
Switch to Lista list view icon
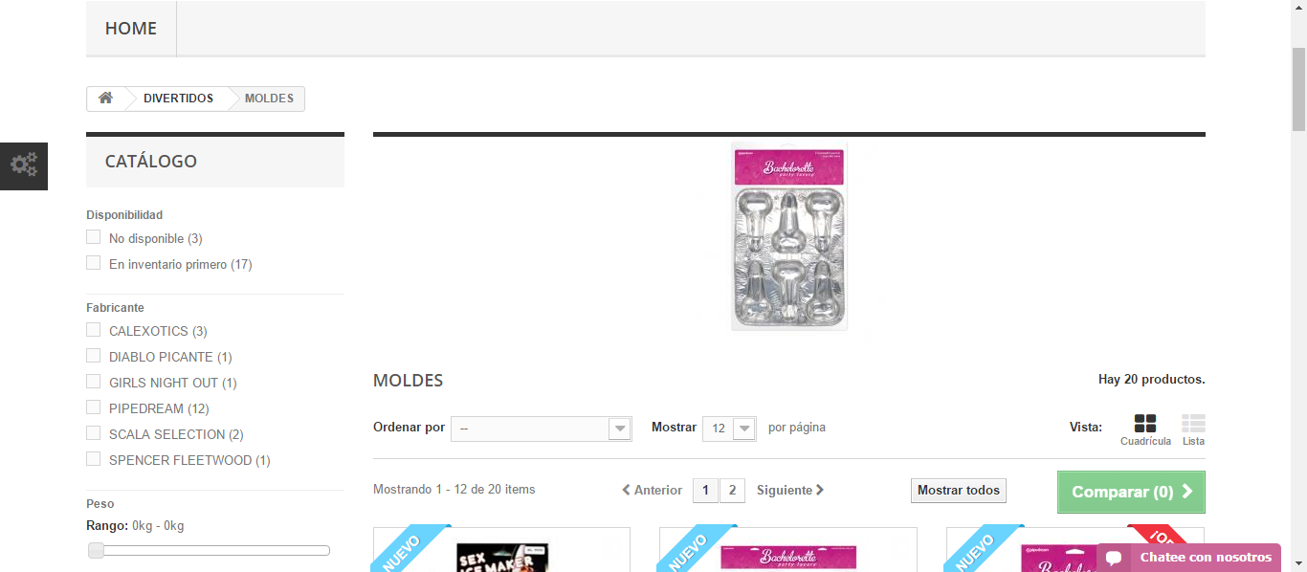click(x=1193, y=424)
